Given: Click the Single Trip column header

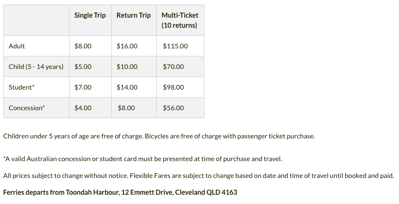Looking at the screenshot, I should (90, 16).
